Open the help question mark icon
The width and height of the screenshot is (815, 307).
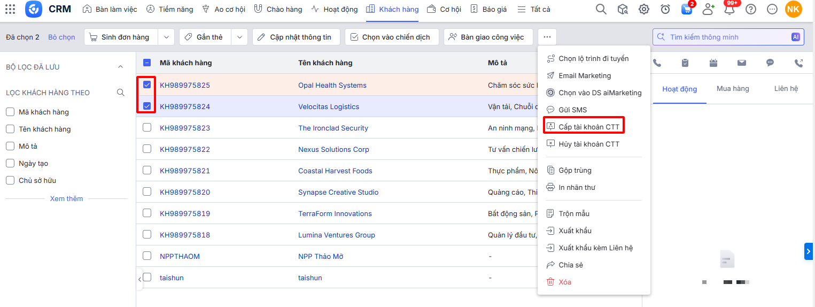751,9
